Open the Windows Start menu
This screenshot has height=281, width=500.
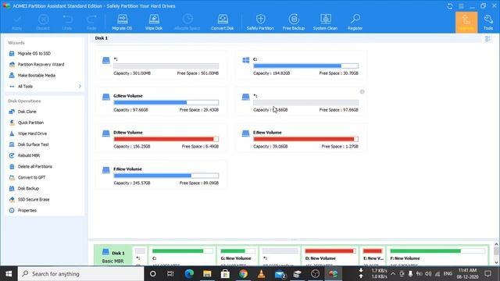(x=9, y=274)
